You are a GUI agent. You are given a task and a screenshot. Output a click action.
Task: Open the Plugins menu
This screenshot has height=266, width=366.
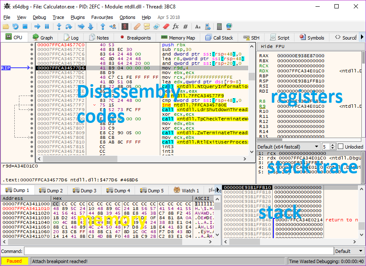pos(77,17)
